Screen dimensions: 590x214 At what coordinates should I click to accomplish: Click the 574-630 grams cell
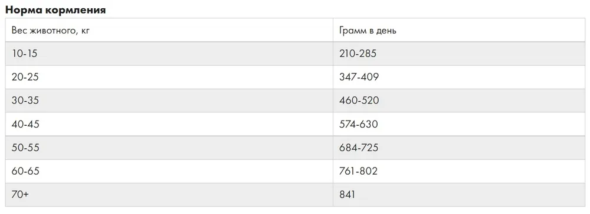coord(459,124)
